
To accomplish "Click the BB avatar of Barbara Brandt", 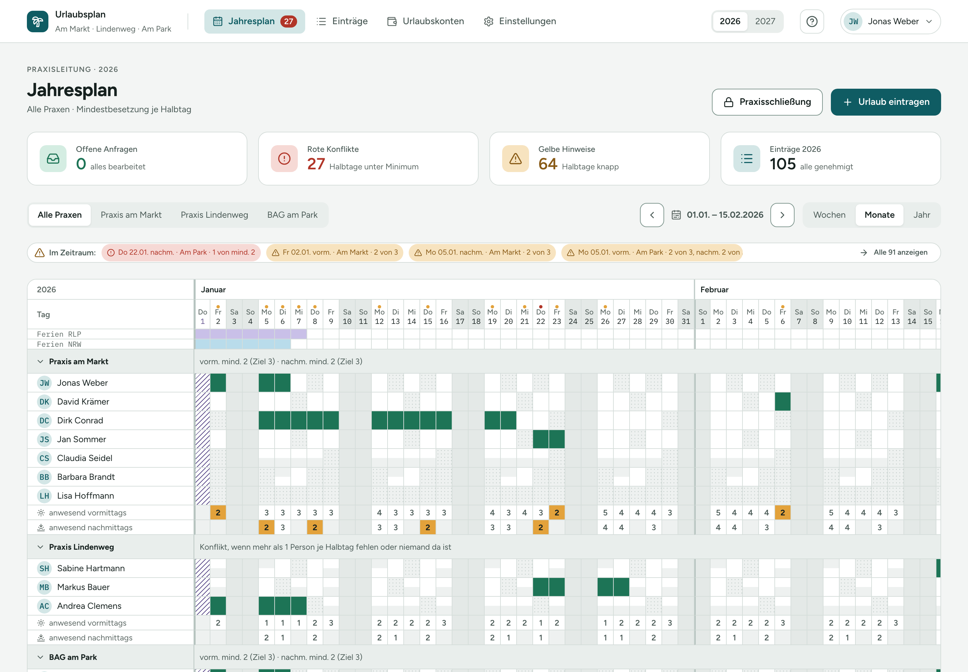I will pos(44,477).
